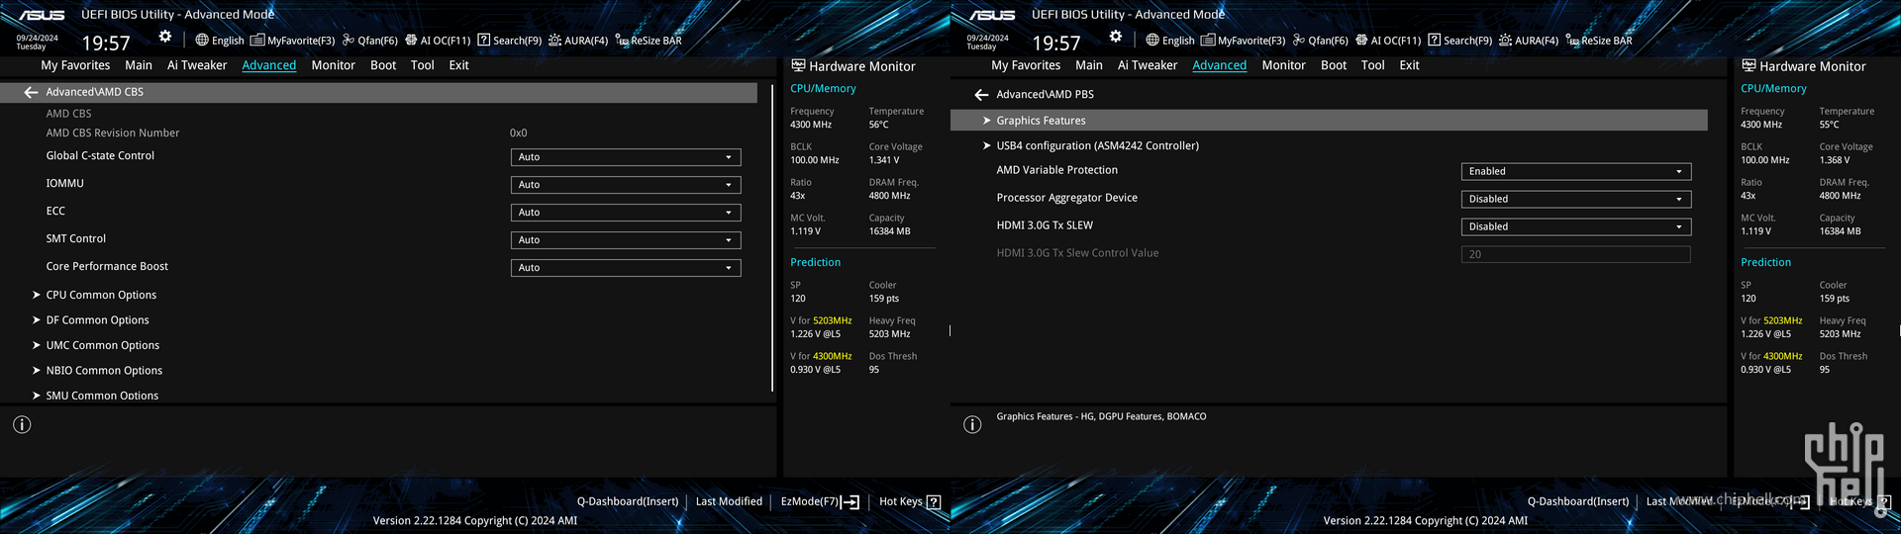
Task: Open My Favorites tab in left screen
Action: pyautogui.click(x=75, y=65)
